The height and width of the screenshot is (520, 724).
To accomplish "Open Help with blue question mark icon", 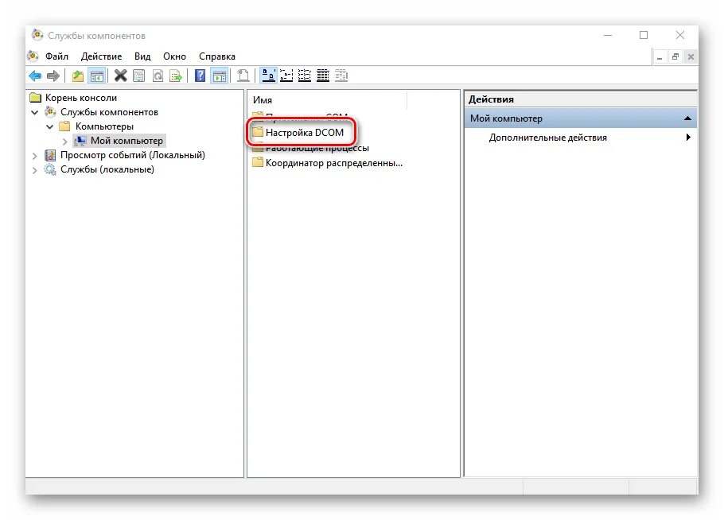I will coord(200,76).
